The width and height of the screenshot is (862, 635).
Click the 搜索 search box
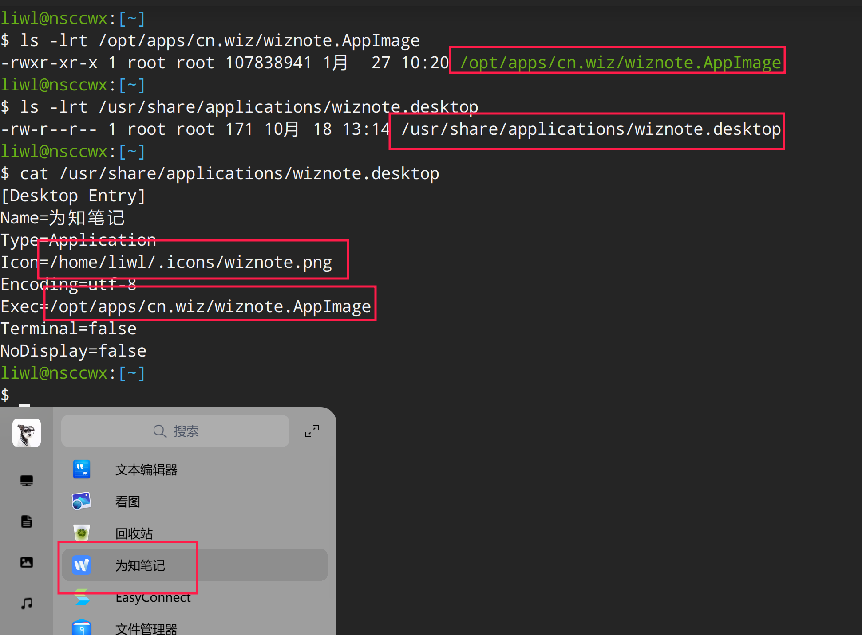pyautogui.click(x=175, y=431)
